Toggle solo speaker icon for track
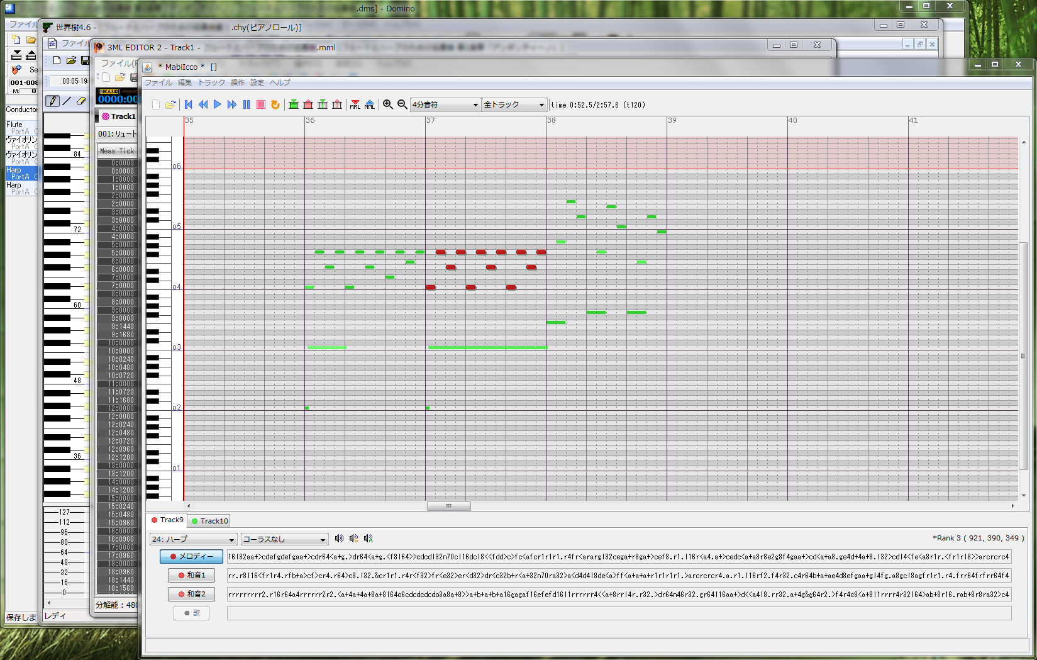Screen dimensions: 1037x660 (354, 539)
